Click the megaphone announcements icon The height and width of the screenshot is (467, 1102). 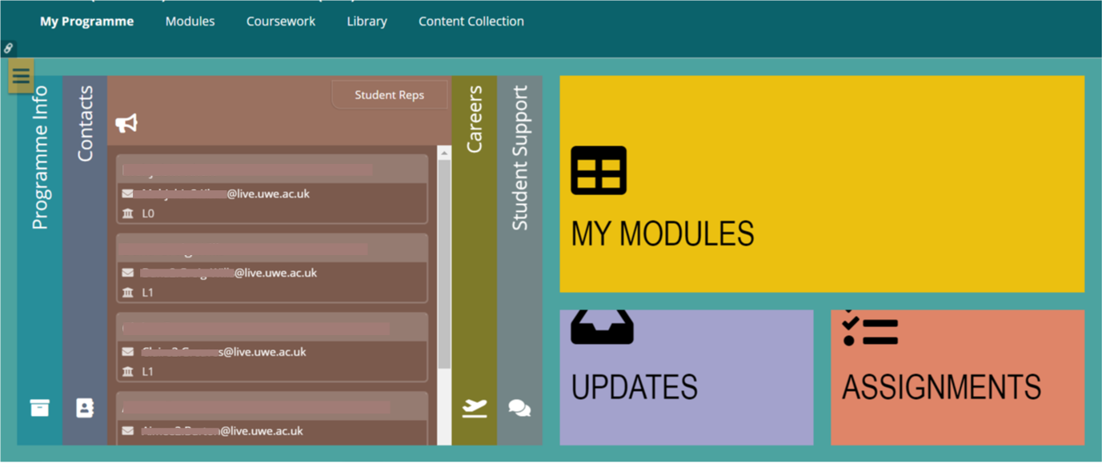(126, 123)
